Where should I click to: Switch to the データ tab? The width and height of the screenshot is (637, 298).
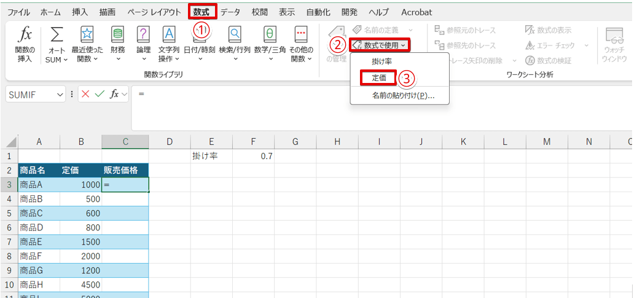coord(230,12)
